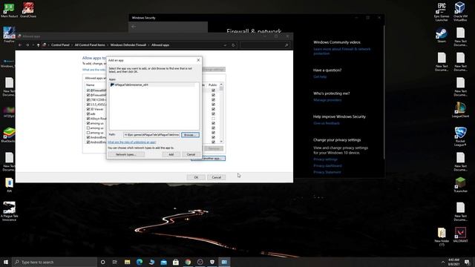The height and width of the screenshot is (267, 475).
Task: Toggle the 3D Viewer allowed checkbox
Action: (88, 109)
